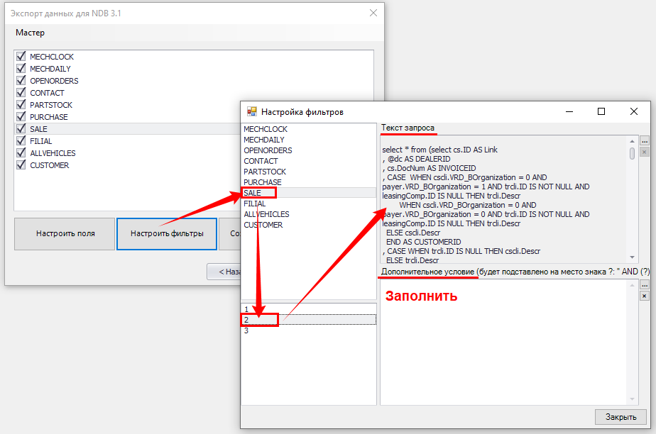Maximize the Настройка фильтров window
This screenshot has width=656, height=434.
pos(601,111)
